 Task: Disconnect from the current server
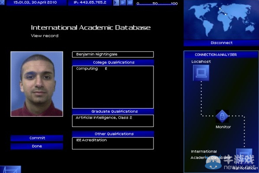point(221,43)
